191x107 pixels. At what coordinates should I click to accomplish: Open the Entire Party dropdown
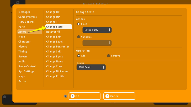(97, 30)
